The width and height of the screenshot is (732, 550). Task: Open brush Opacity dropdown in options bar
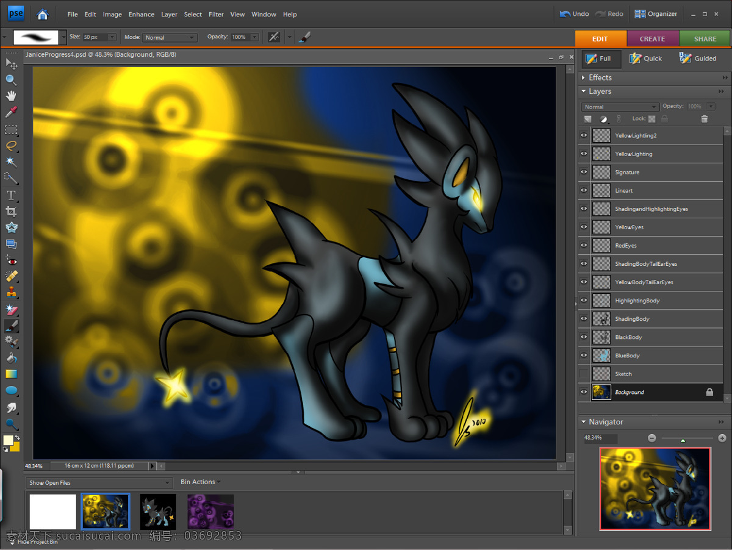click(x=254, y=37)
